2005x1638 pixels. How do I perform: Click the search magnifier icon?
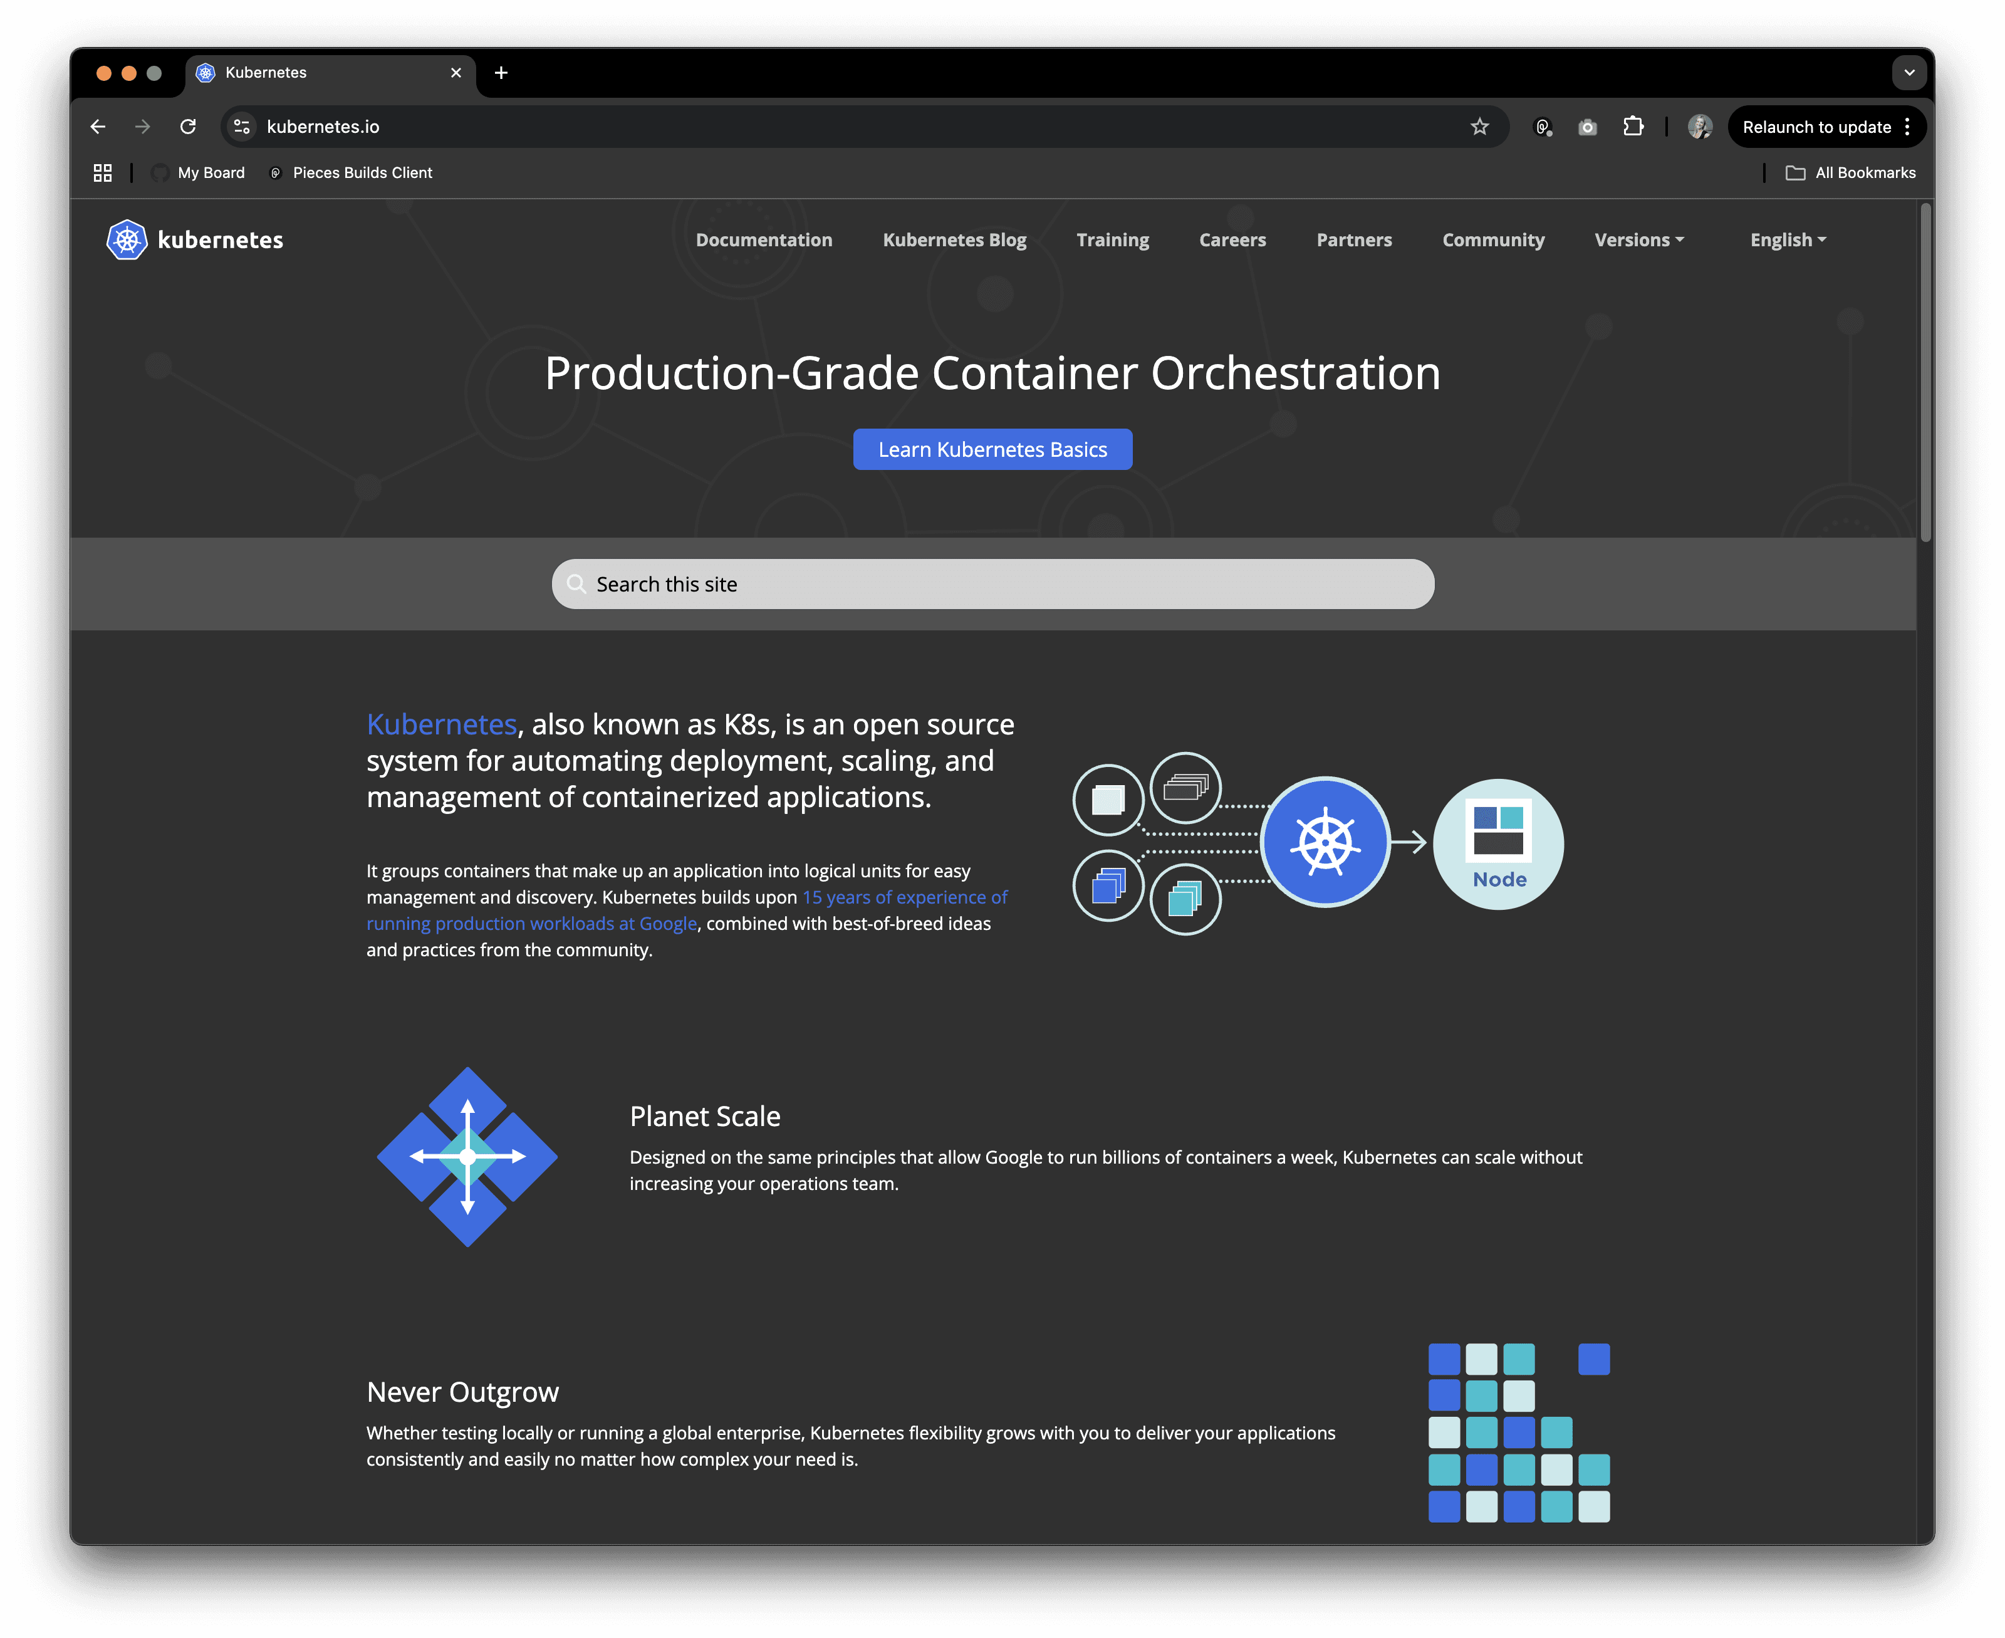point(576,584)
